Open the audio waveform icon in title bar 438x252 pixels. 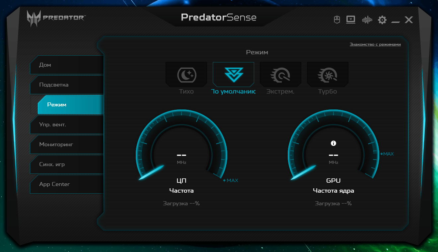pyautogui.click(x=367, y=20)
